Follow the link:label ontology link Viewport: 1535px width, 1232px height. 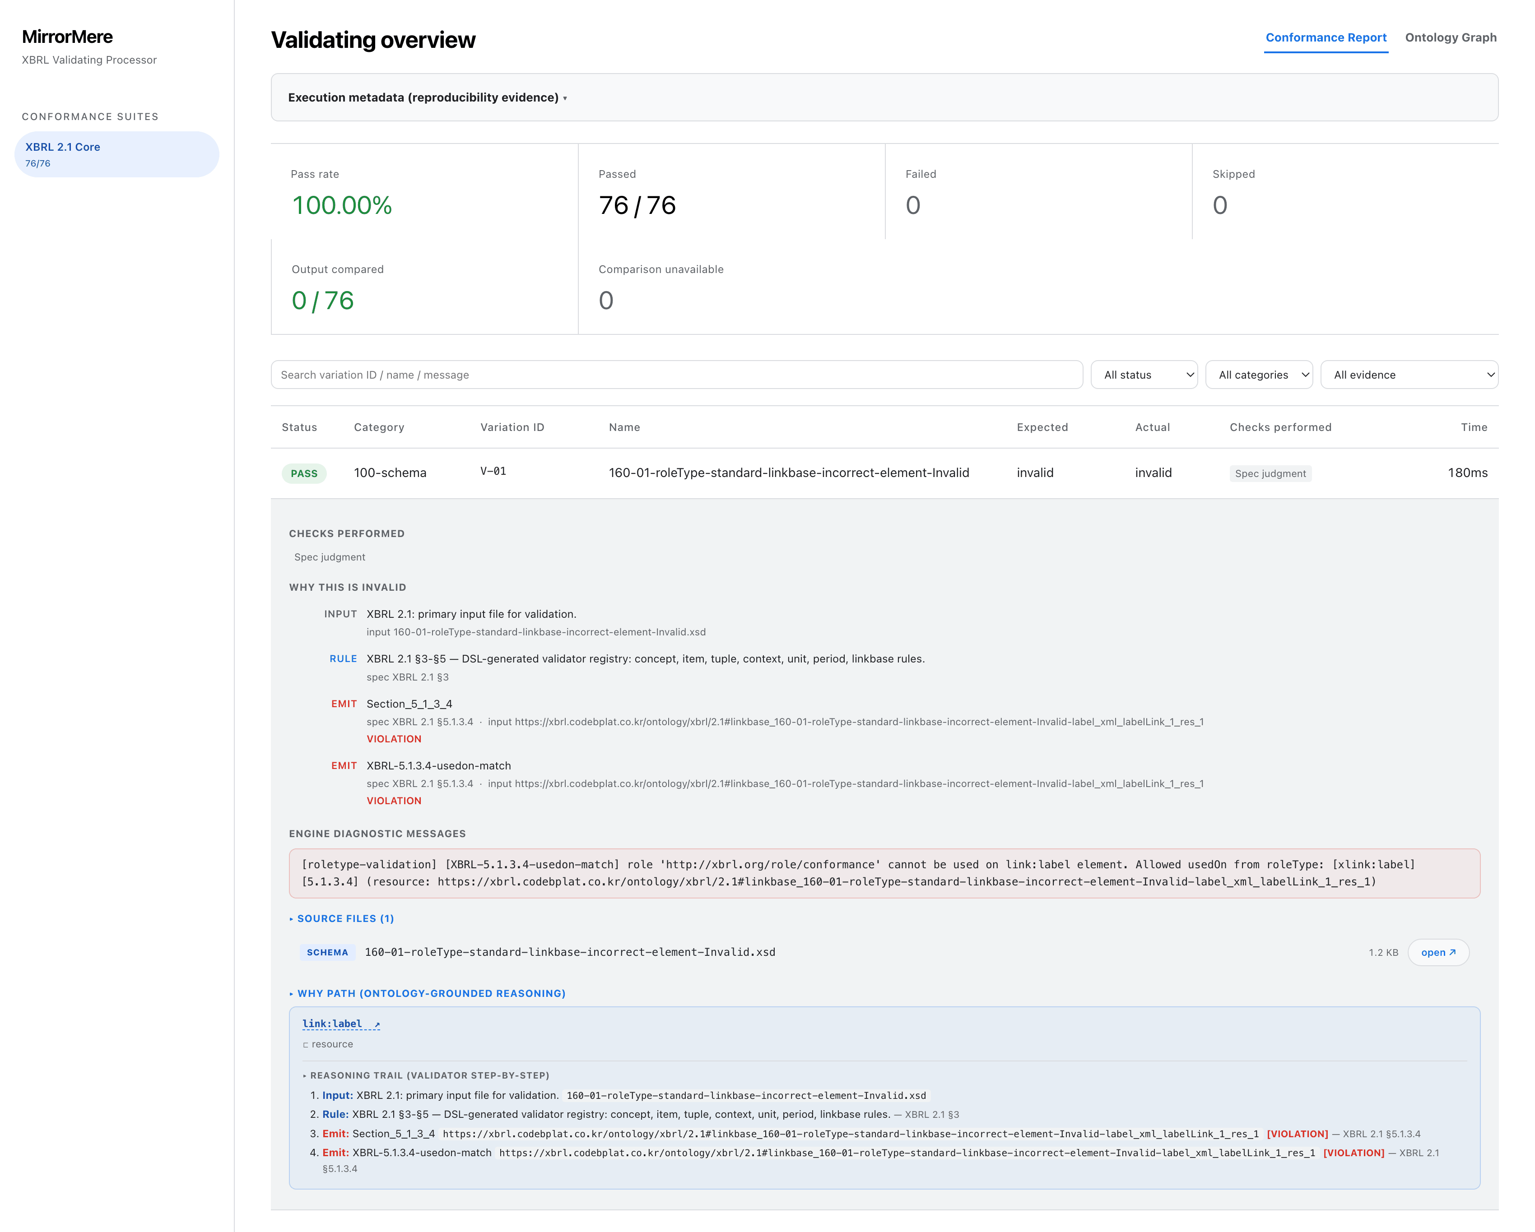pyautogui.click(x=341, y=1024)
